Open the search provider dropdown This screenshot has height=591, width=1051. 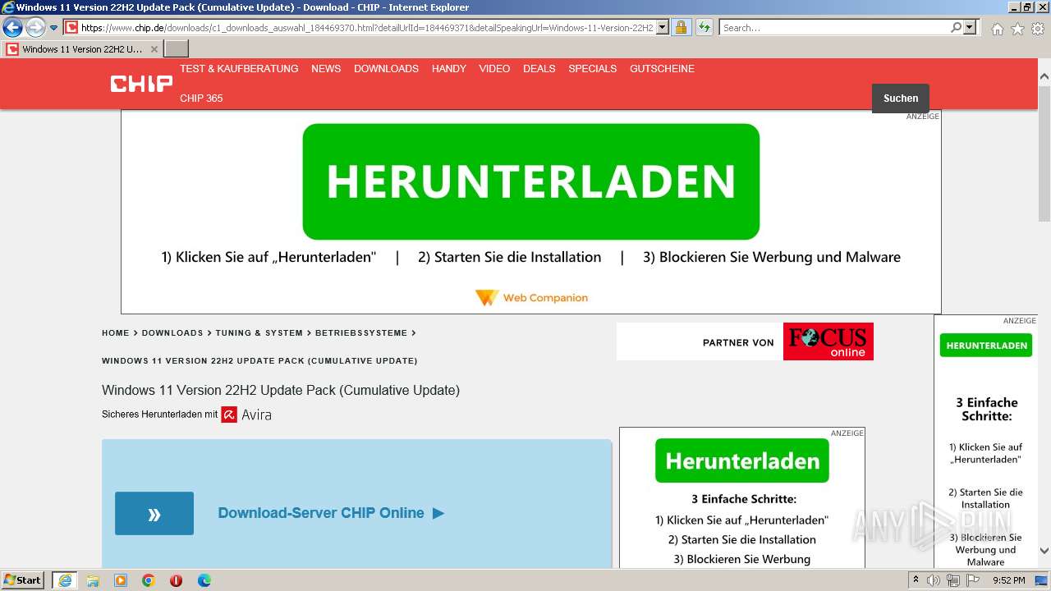[x=970, y=28]
